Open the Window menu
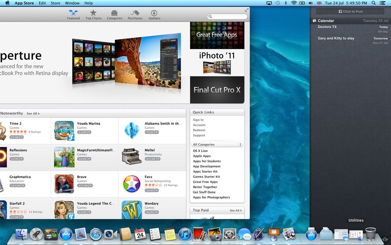The height and width of the screenshot is (245, 391). click(72, 3)
